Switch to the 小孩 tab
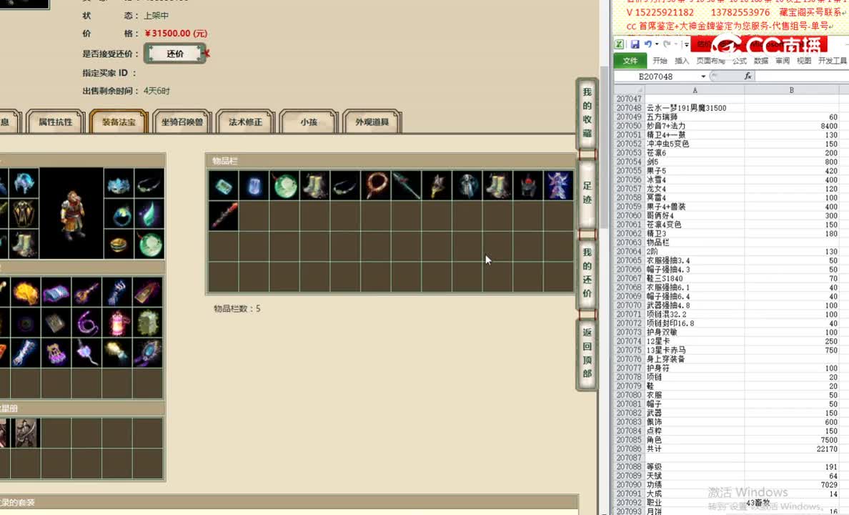The width and height of the screenshot is (849, 515). point(309,122)
